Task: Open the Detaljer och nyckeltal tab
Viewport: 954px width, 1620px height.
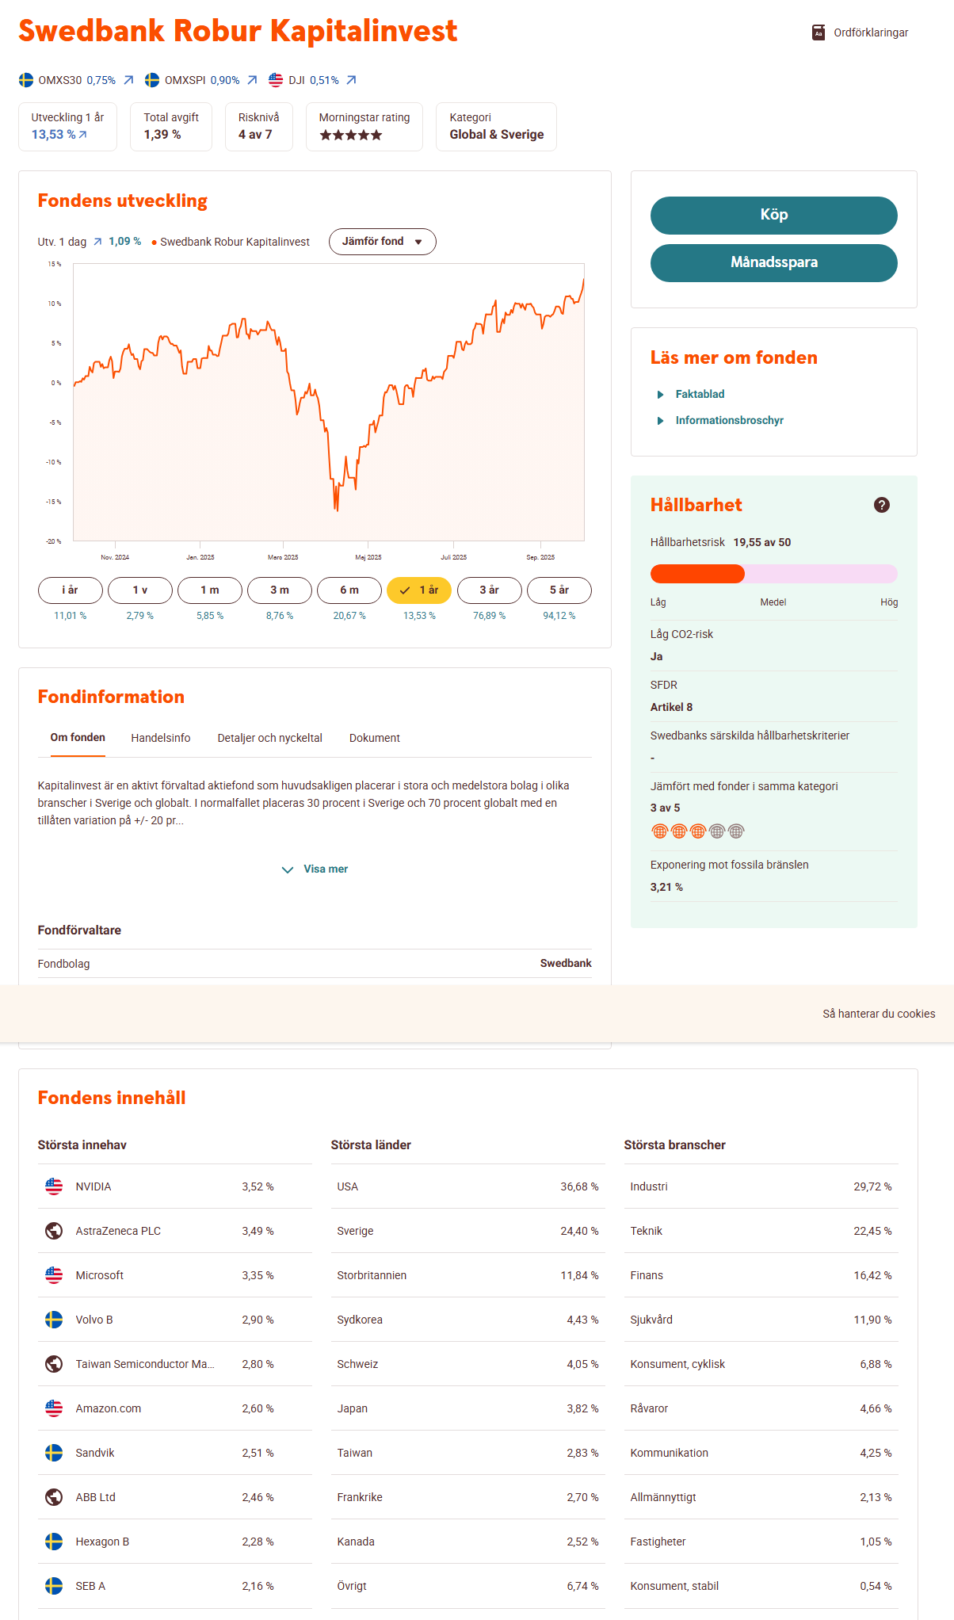Action: click(x=269, y=738)
